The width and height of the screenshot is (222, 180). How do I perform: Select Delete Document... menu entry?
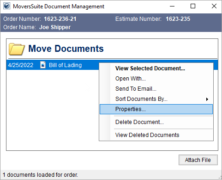point(156,122)
